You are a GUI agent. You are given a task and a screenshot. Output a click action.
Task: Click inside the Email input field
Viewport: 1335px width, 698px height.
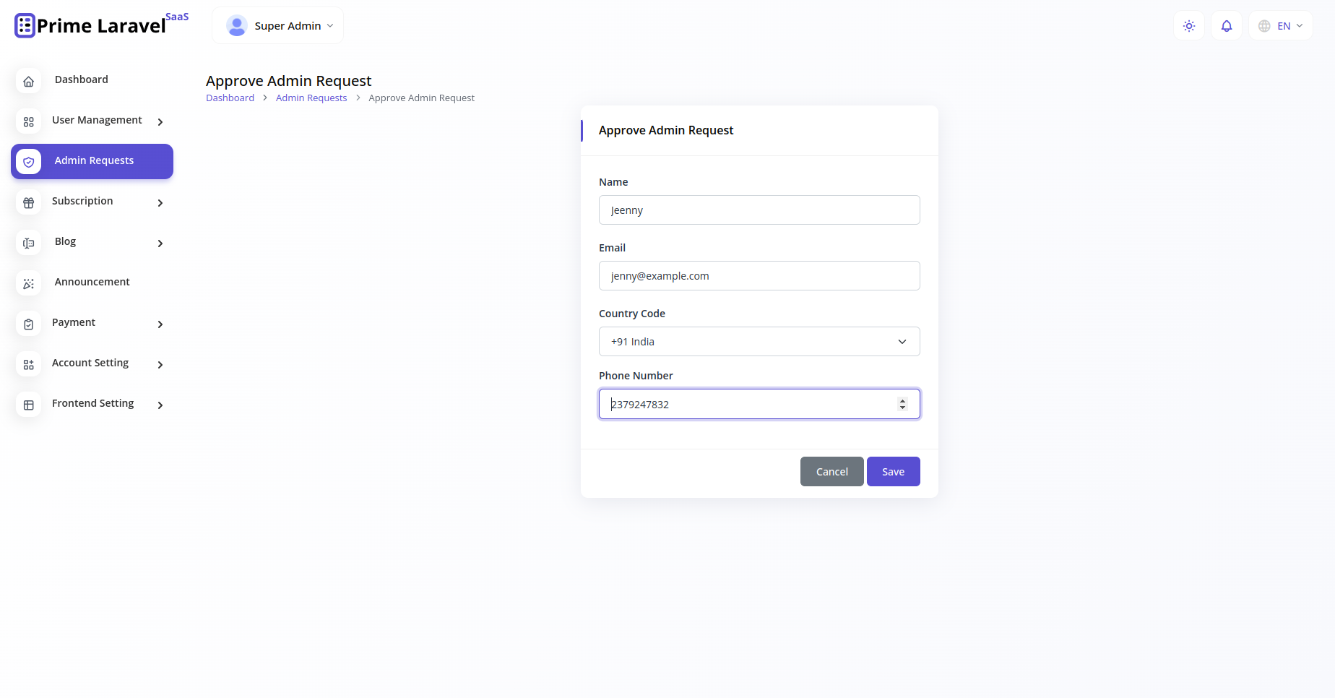pyautogui.click(x=759, y=275)
